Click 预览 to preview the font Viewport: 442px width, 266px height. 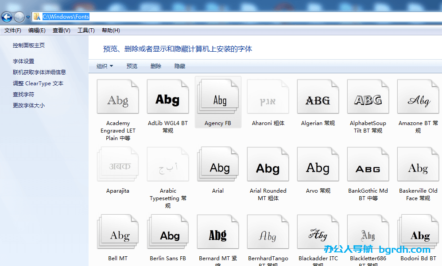tap(132, 65)
